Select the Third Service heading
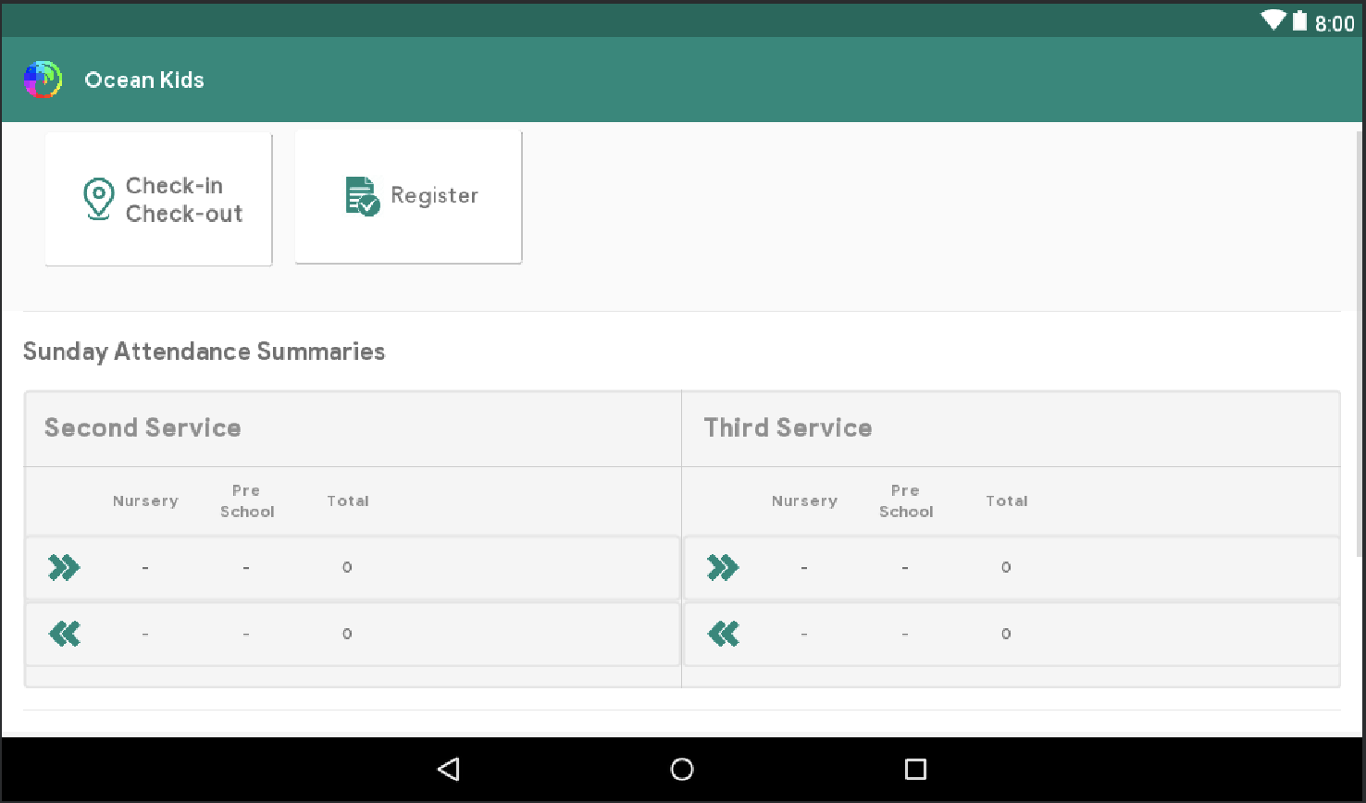The width and height of the screenshot is (1366, 803). click(788, 427)
